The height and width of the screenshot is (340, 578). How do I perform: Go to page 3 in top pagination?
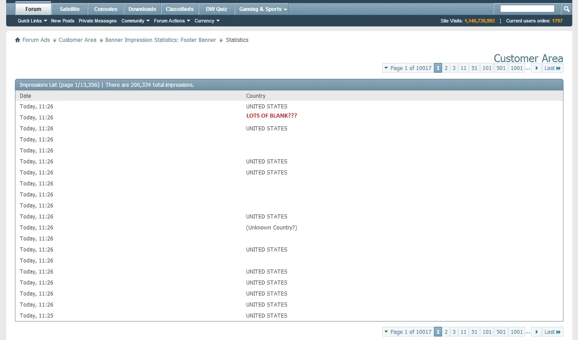454,68
